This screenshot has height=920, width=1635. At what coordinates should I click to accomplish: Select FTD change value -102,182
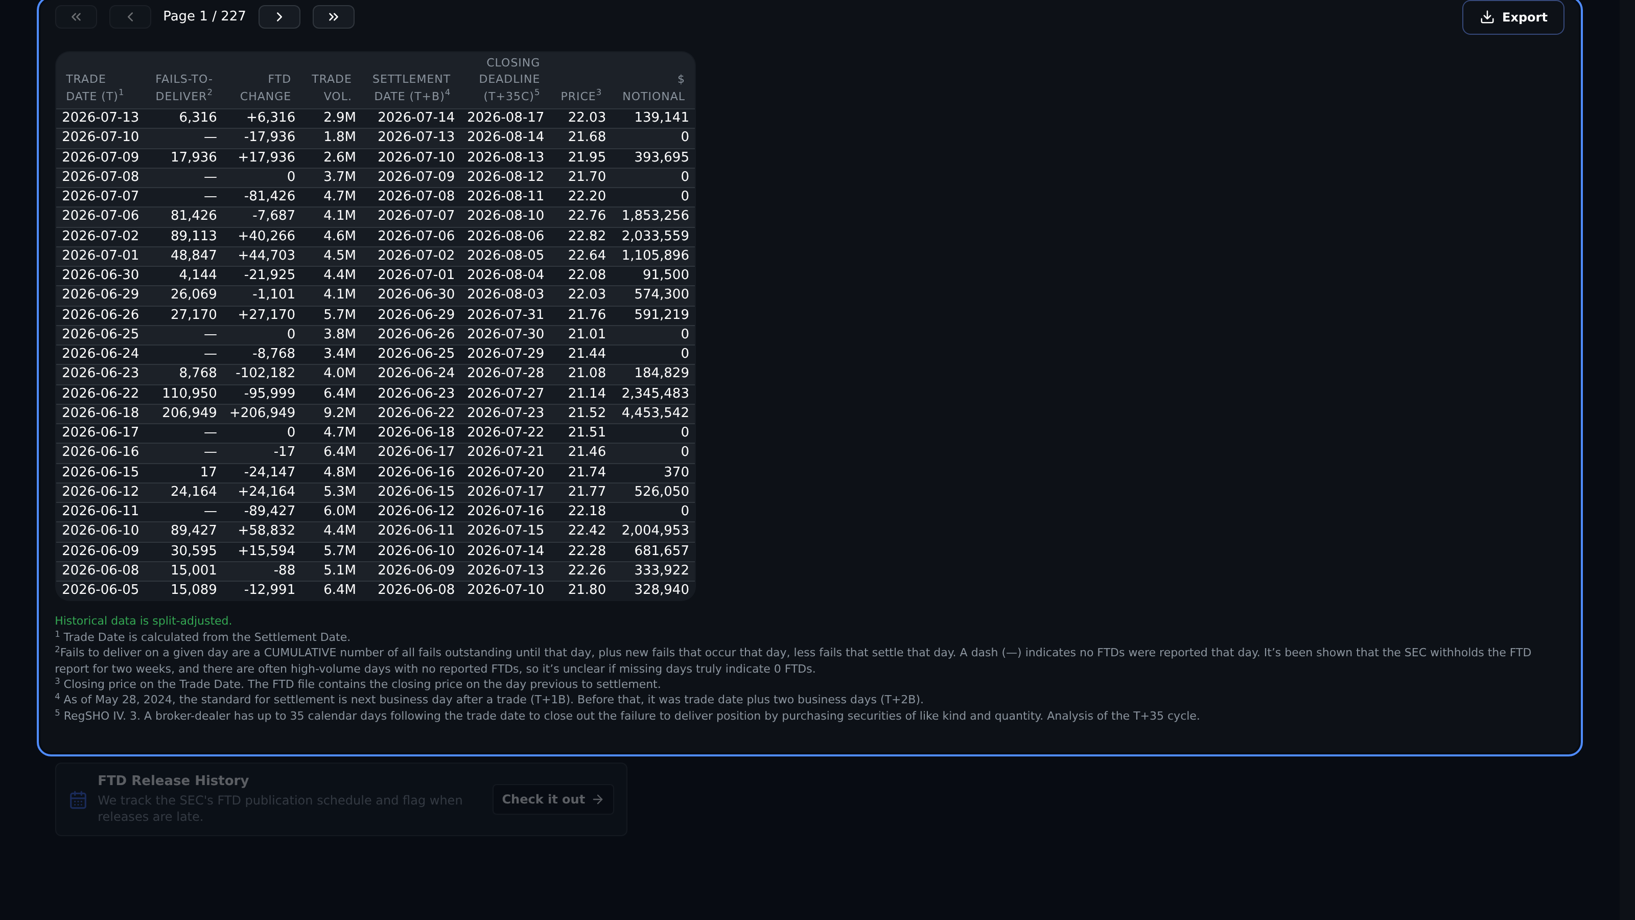click(x=265, y=373)
